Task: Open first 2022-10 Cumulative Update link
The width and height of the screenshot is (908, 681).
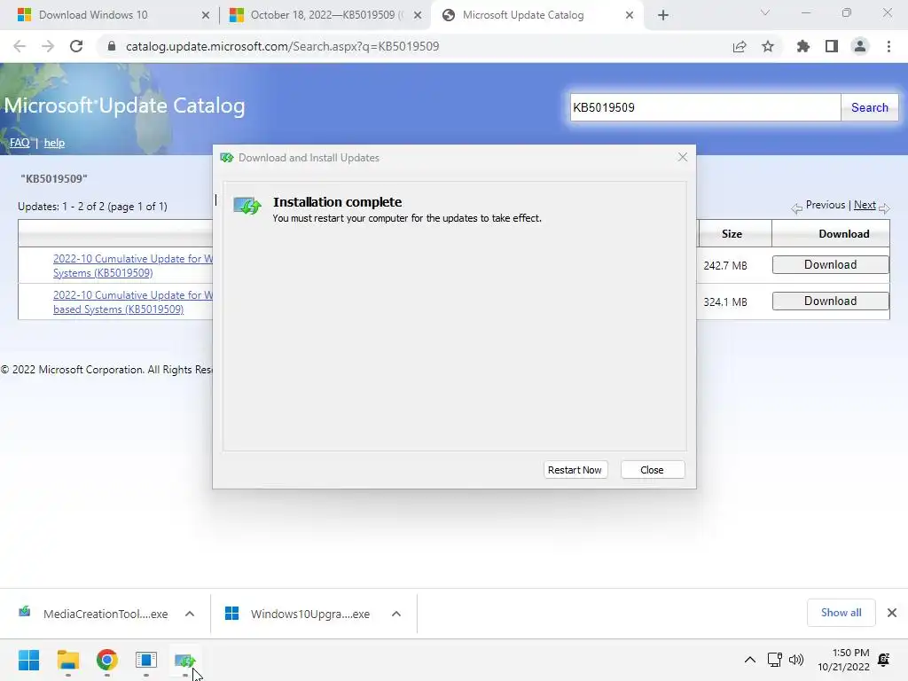Action: [x=133, y=266]
